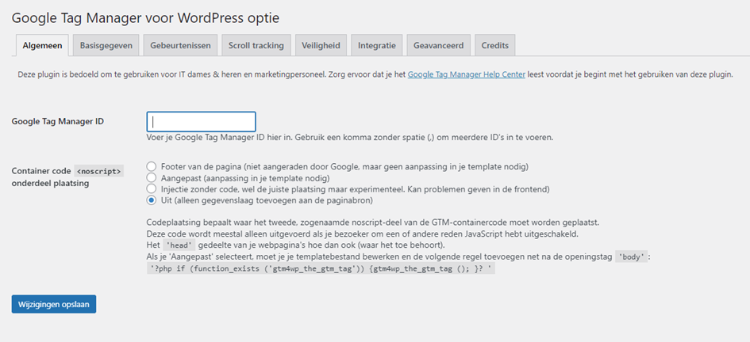Select Injectie zonder code radio option

tap(152, 189)
